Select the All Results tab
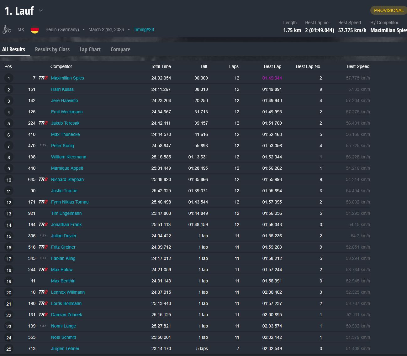The height and width of the screenshot is (356, 407). coord(13,49)
